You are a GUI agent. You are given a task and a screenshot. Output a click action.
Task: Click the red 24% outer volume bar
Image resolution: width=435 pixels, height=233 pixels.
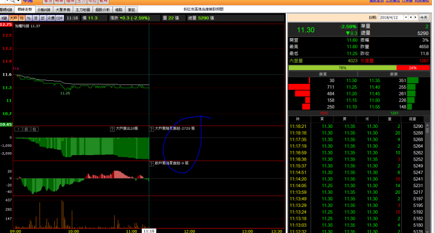click(x=413, y=68)
